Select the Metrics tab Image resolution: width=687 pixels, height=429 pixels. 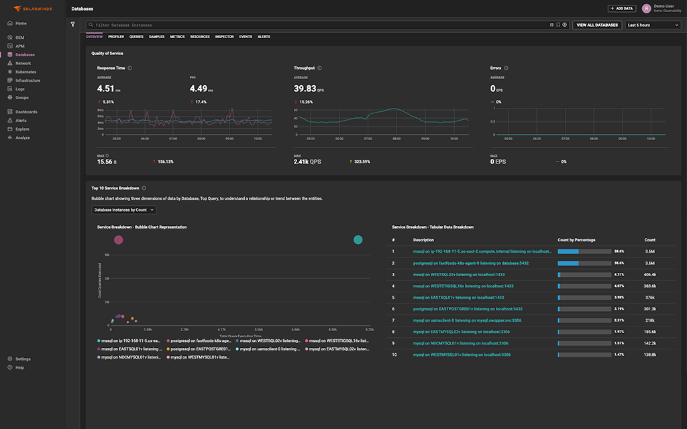(176, 36)
